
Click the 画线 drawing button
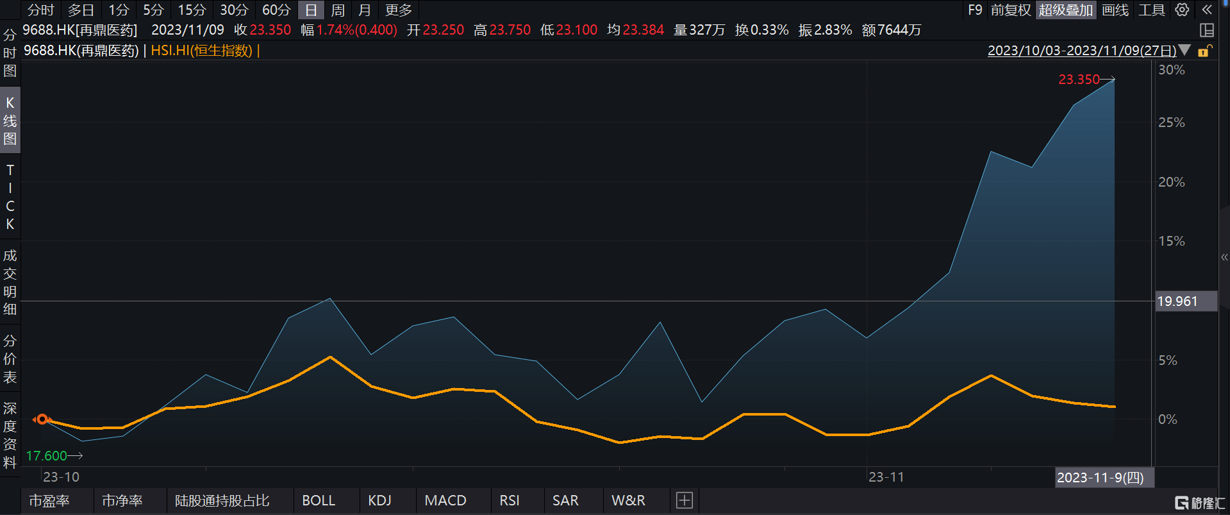[1115, 10]
